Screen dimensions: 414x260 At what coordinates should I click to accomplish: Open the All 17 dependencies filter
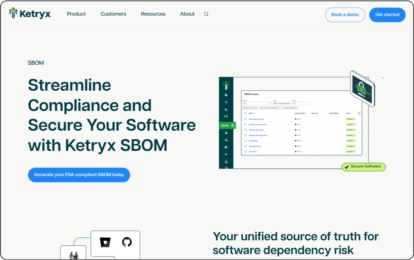[x=282, y=103]
